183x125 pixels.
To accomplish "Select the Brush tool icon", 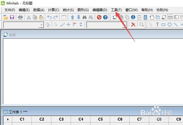I will (x=62, y=24).
